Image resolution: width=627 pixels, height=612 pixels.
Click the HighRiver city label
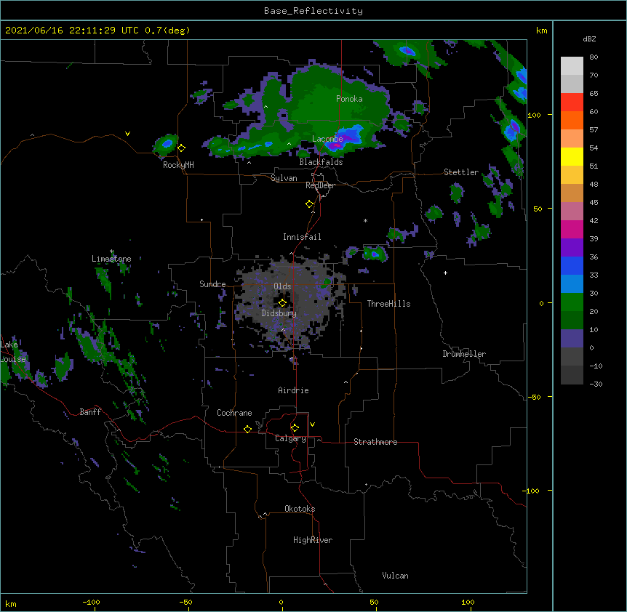[x=313, y=540]
